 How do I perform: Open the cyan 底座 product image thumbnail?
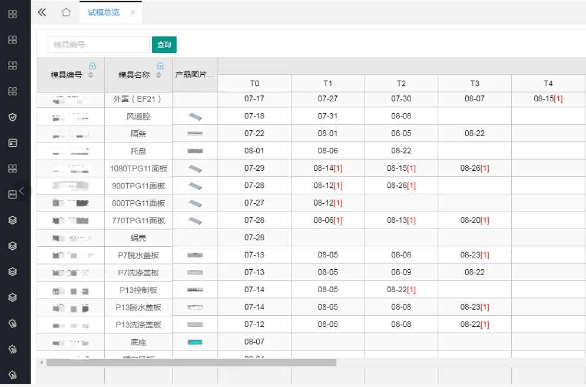(x=194, y=342)
